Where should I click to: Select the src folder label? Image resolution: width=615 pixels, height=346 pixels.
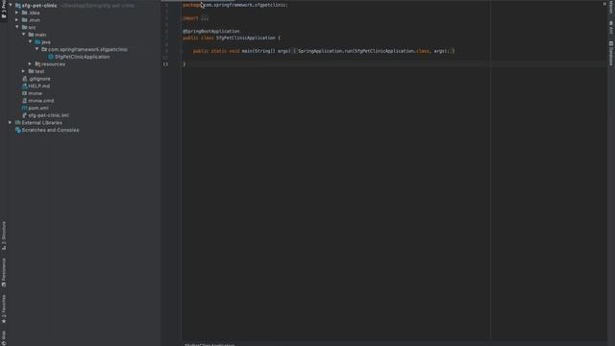pyautogui.click(x=32, y=28)
